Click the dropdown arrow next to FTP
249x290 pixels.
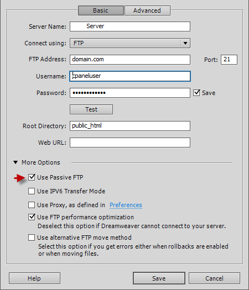185,43
